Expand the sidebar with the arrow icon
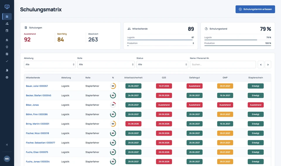 point(7,145)
